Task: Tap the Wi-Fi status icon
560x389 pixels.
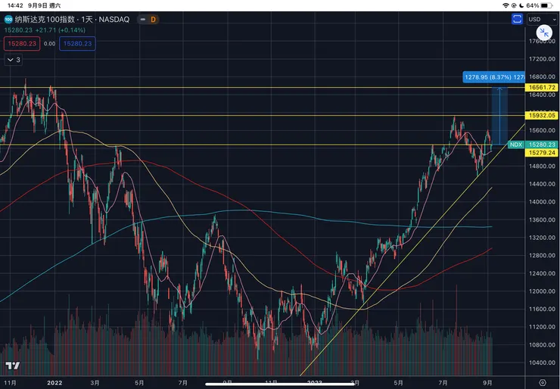Action: (x=506, y=5)
